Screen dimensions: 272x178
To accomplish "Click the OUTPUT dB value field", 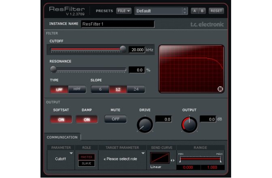I will tap(208, 119).
